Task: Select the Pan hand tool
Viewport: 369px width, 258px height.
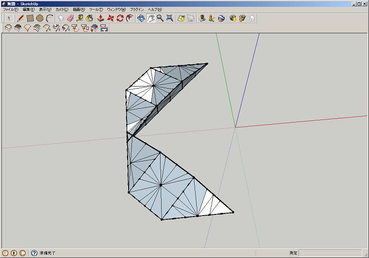Action: tap(150, 18)
